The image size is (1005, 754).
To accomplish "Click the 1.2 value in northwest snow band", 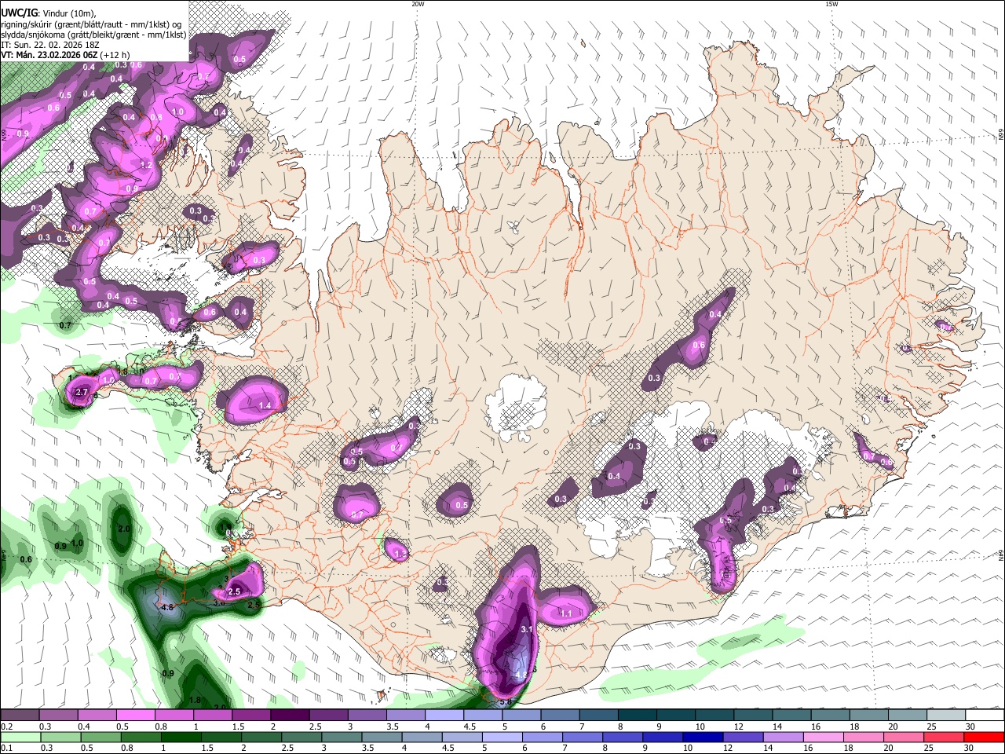I will pos(146,165).
